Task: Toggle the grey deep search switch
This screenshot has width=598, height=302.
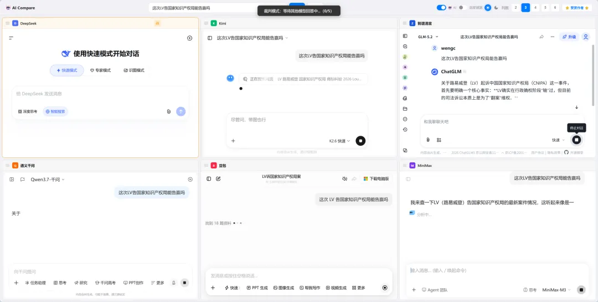Action: click(x=462, y=8)
